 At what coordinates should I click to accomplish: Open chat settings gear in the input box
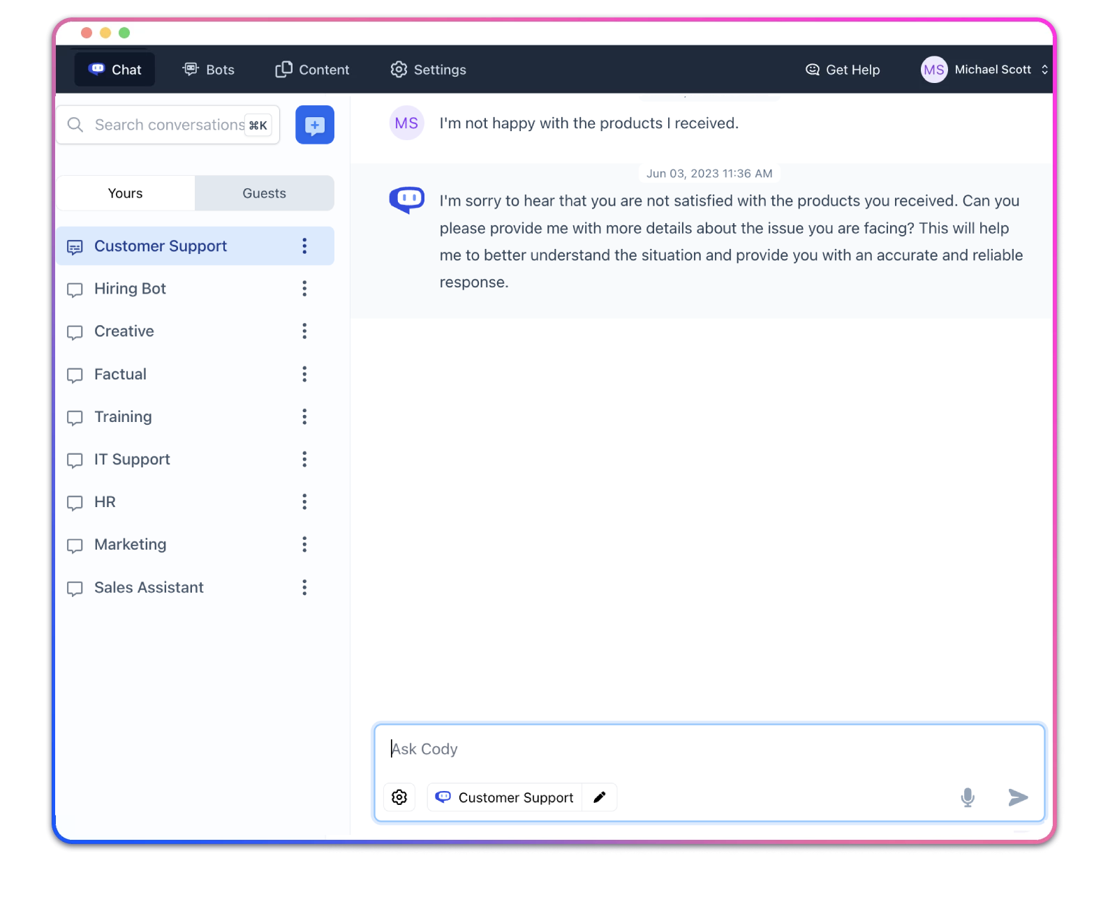[399, 797]
